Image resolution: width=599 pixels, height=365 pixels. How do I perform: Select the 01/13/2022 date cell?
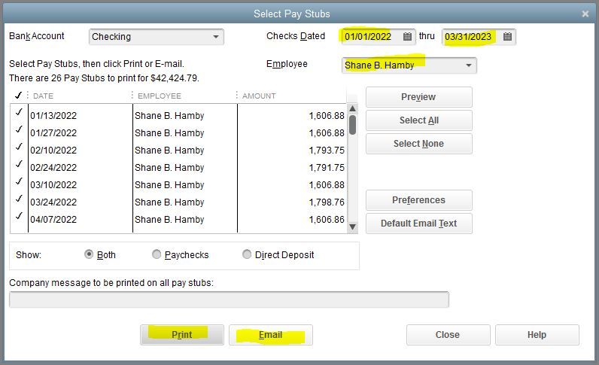click(x=53, y=116)
